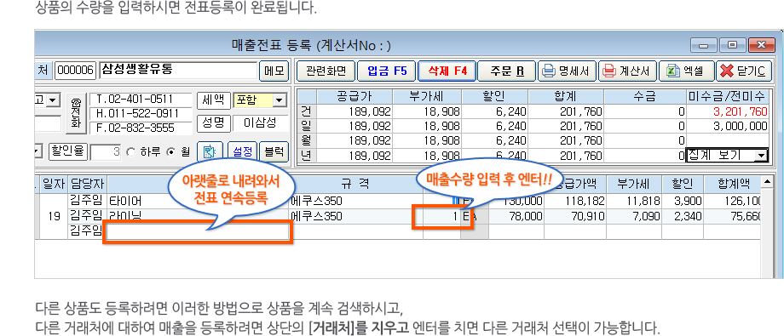Viewport: 784px width, 336px height.
Task: Open the 설정 button
Action: (242, 151)
